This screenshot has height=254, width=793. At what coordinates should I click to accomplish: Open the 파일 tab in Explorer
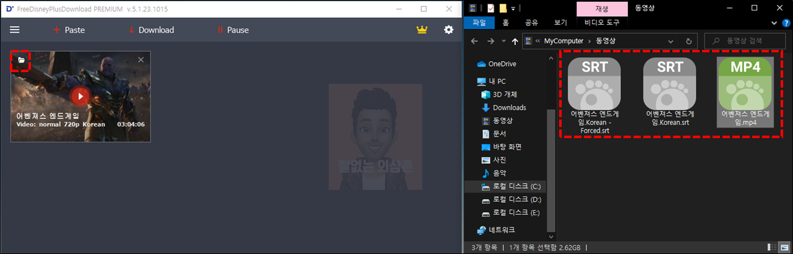tap(479, 23)
